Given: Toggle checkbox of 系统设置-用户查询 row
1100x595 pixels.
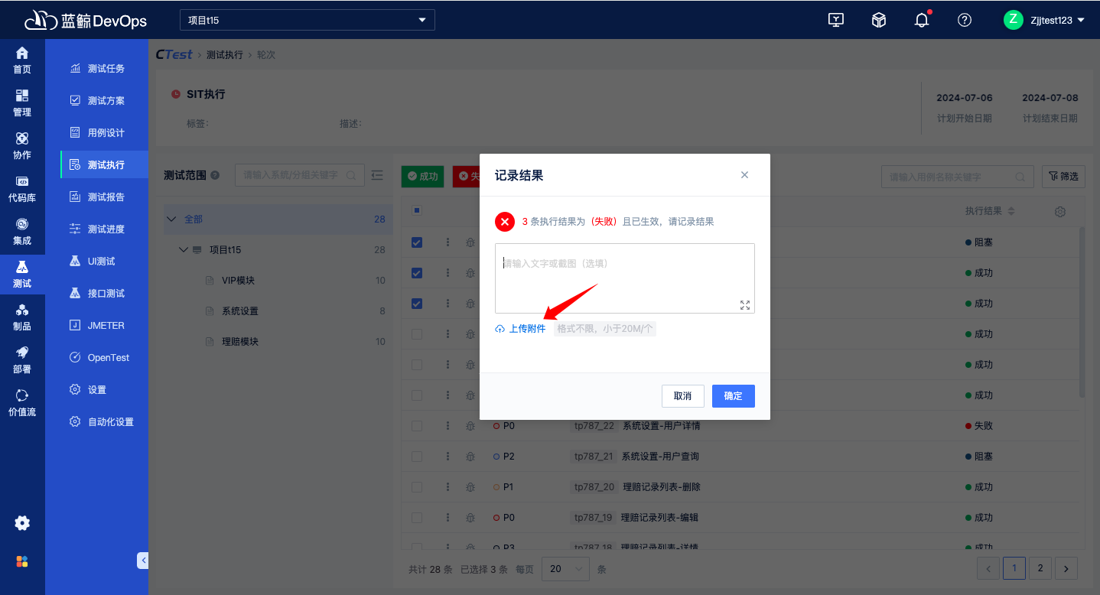Looking at the screenshot, I should (x=417, y=457).
